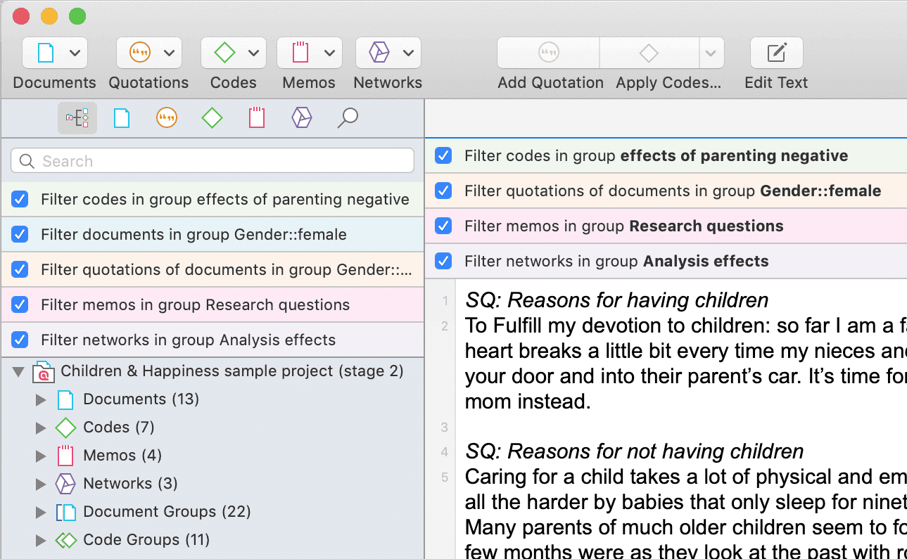Click heading 'SQ: Reasons for not having children'
Image resolution: width=907 pixels, height=559 pixels.
pyautogui.click(x=634, y=451)
